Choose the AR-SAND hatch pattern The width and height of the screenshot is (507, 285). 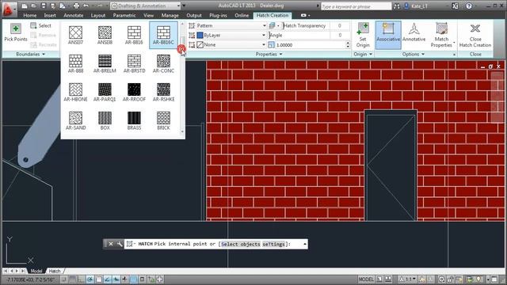pyautogui.click(x=76, y=120)
